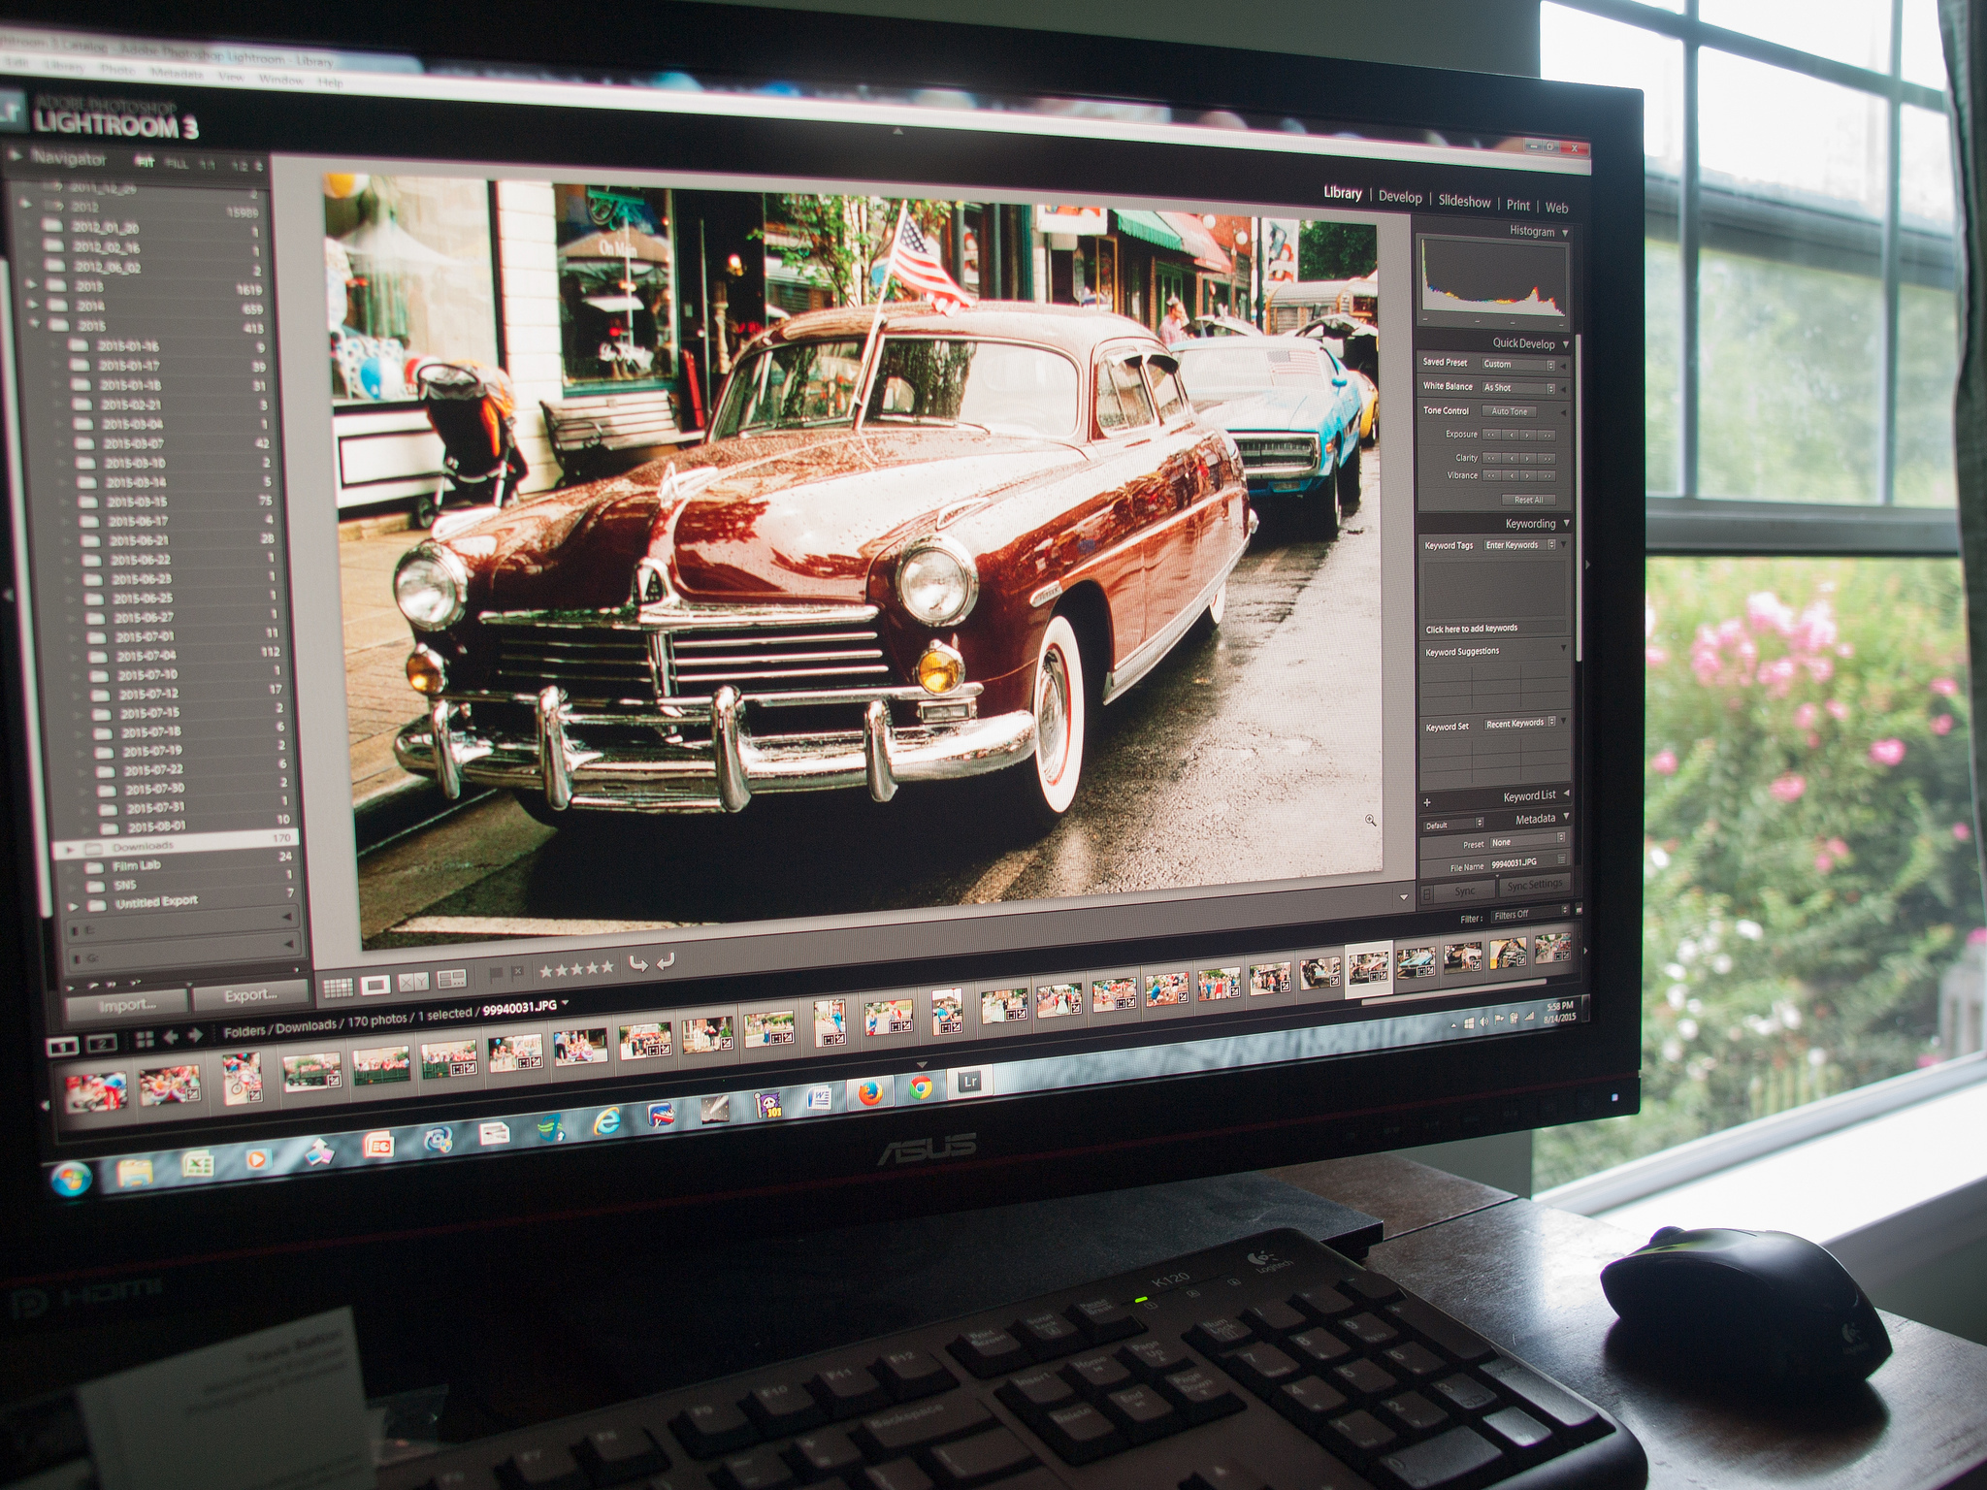This screenshot has height=1490, width=1987.
Task: Open the Keyword Tags Enter Keywords dropdown
Action: 1520,545
